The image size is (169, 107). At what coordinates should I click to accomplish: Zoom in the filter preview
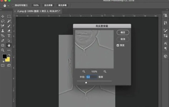pos(105,71)
